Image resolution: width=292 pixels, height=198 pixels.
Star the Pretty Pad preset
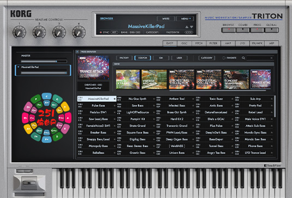pyautogui.click(x=272, y=105)
